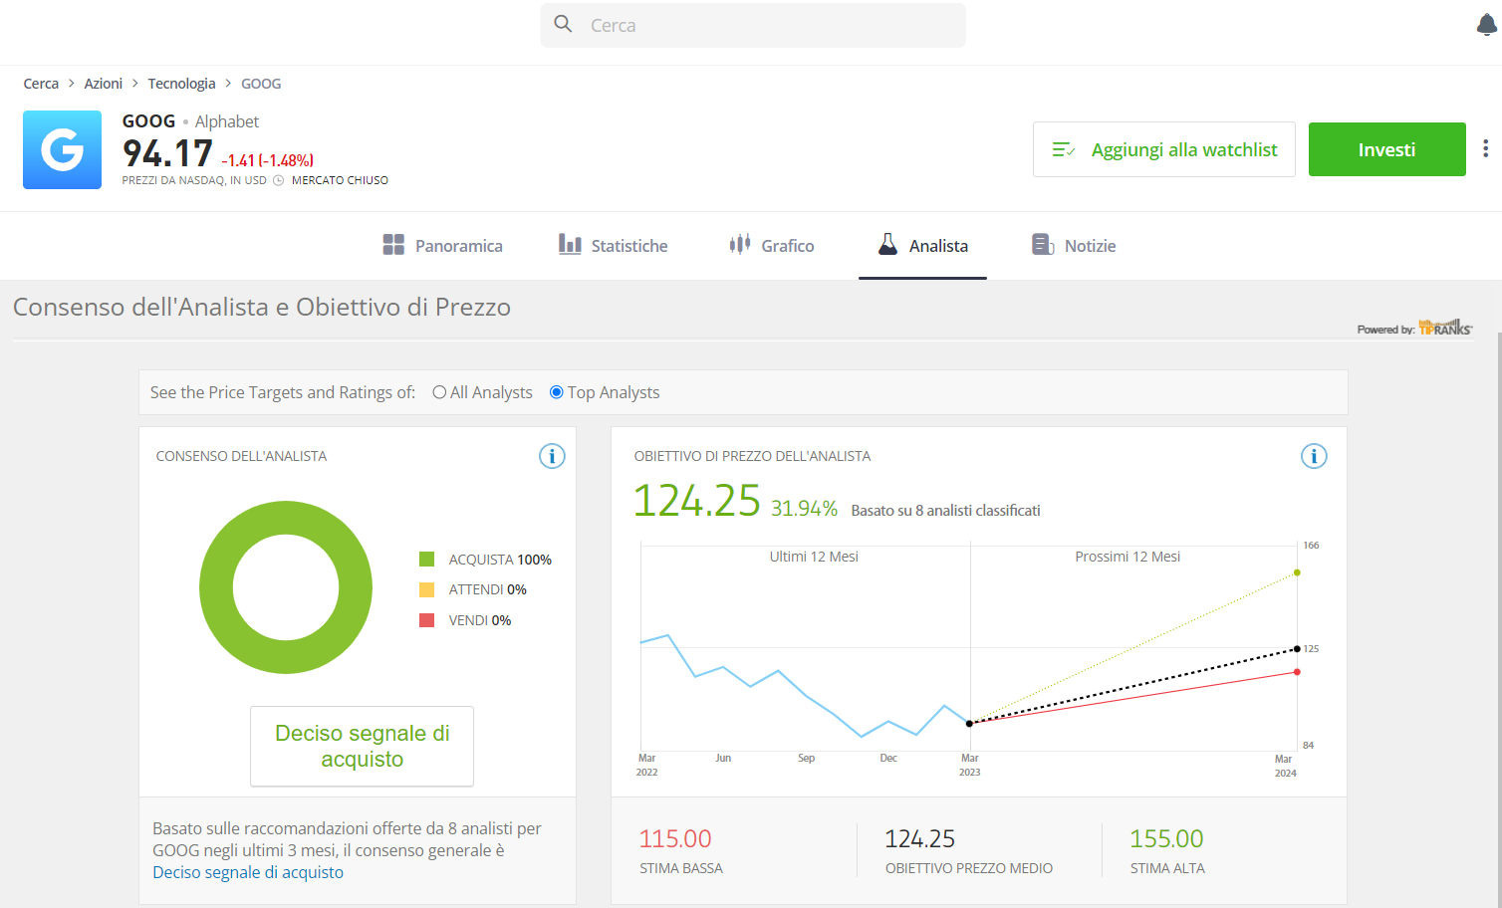Viewport: 1502px width, 908px height.
Task: Click the 31.94% upside percentage
Action: click(804, 508)
